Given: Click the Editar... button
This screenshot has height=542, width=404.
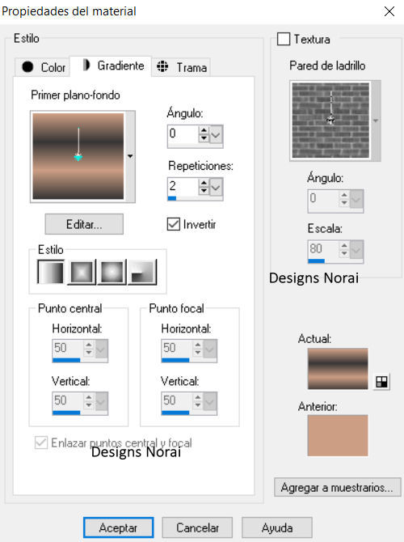Looking at the screenshot, I should click(x=84, y=224).
